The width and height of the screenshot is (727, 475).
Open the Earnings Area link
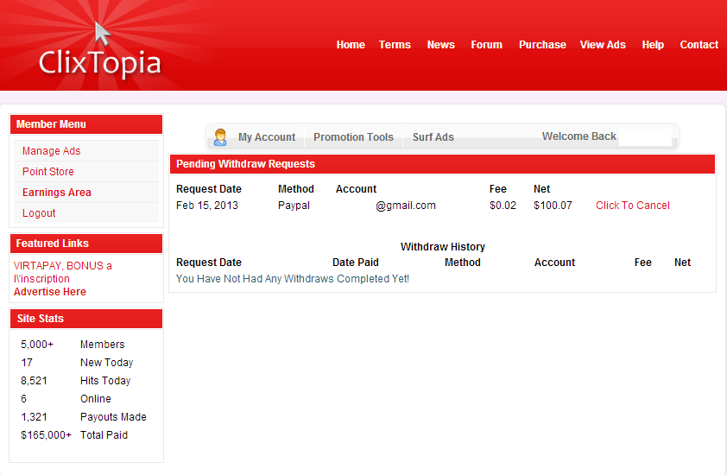[x=57, y=193]
